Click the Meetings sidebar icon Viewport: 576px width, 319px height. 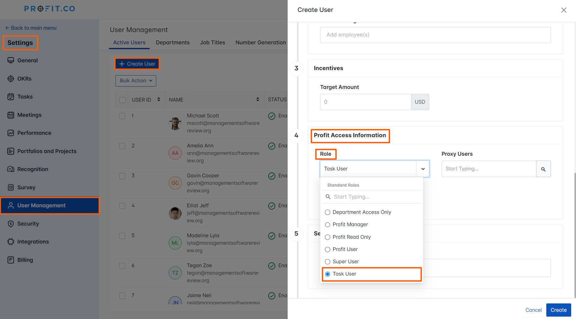tap(11, 115)
